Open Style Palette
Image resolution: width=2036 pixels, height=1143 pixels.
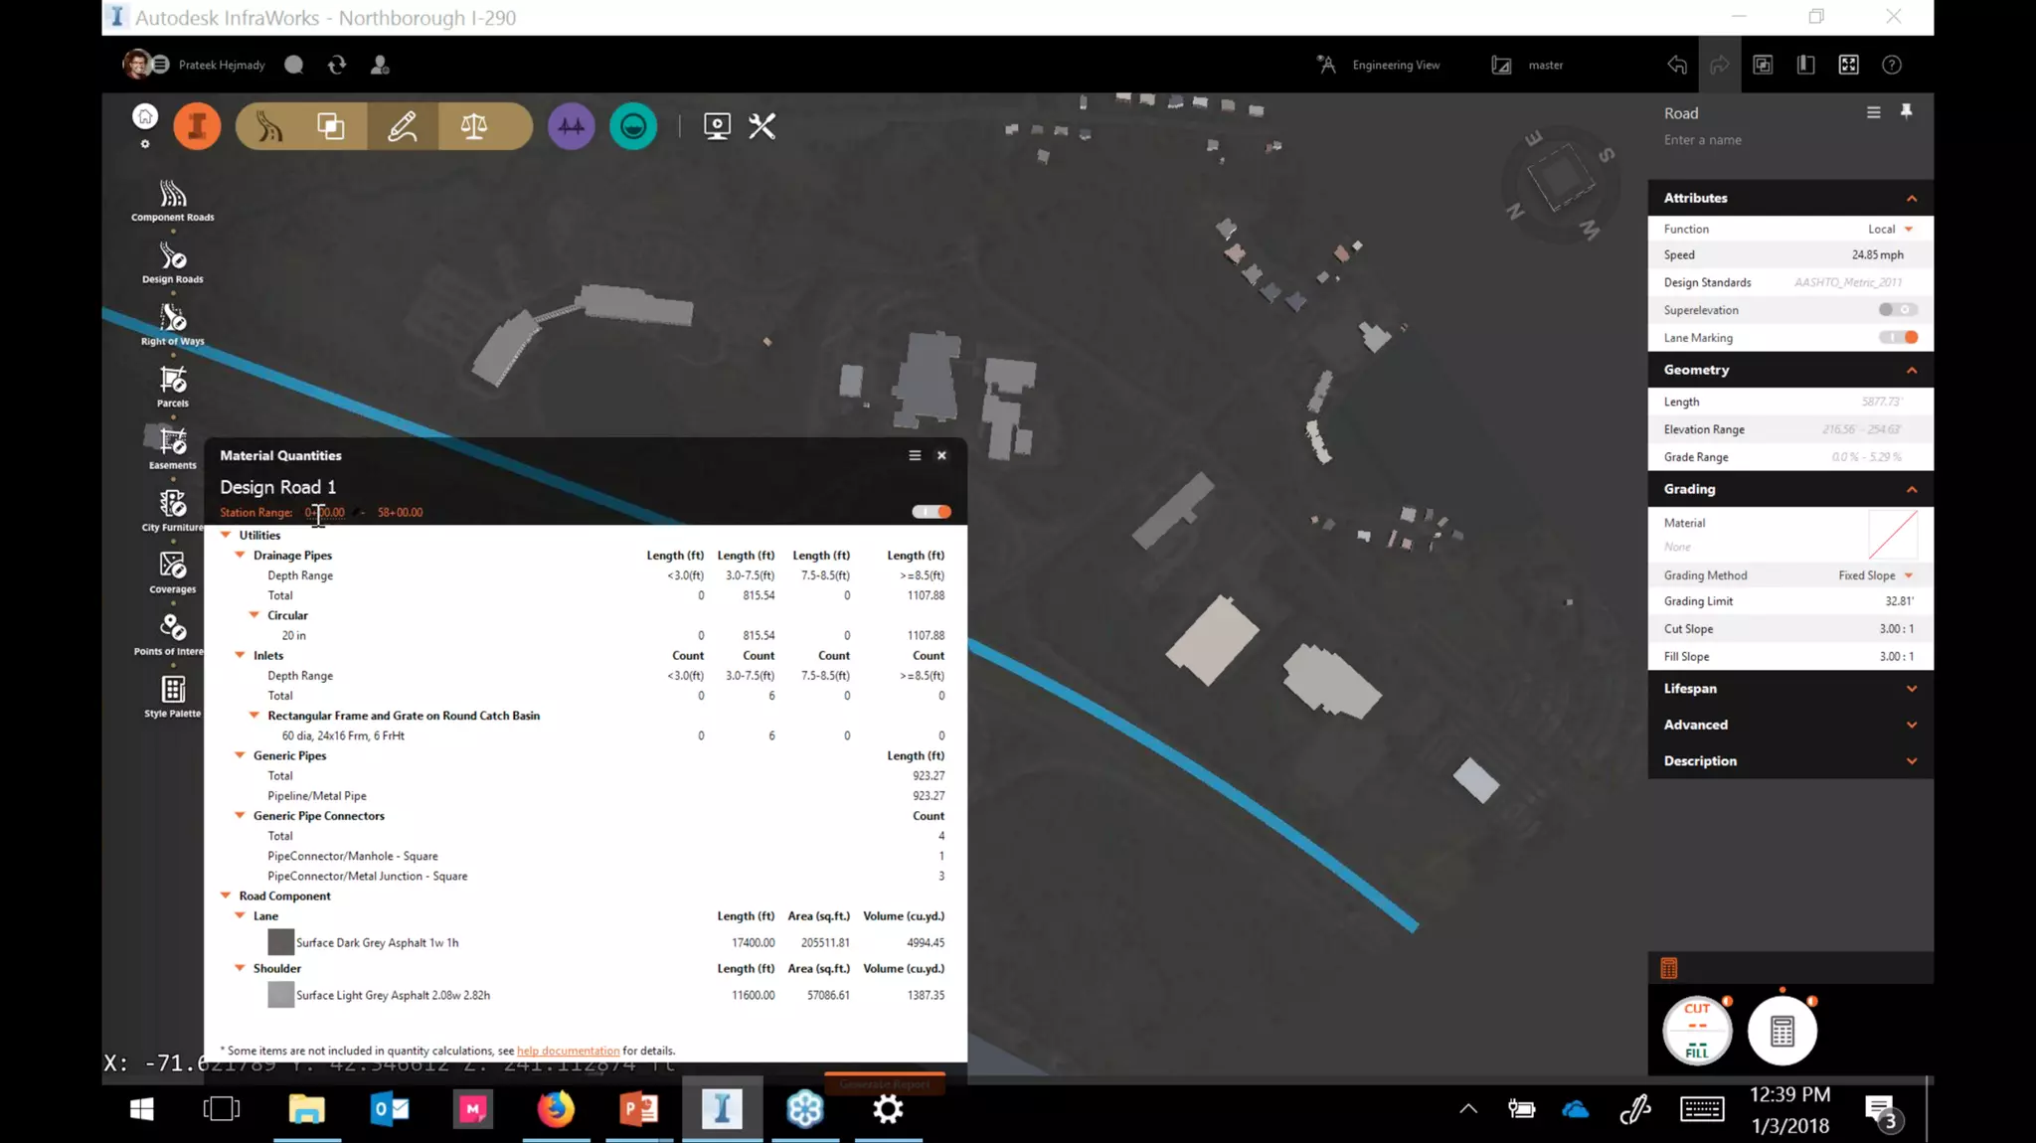[173, 697]
